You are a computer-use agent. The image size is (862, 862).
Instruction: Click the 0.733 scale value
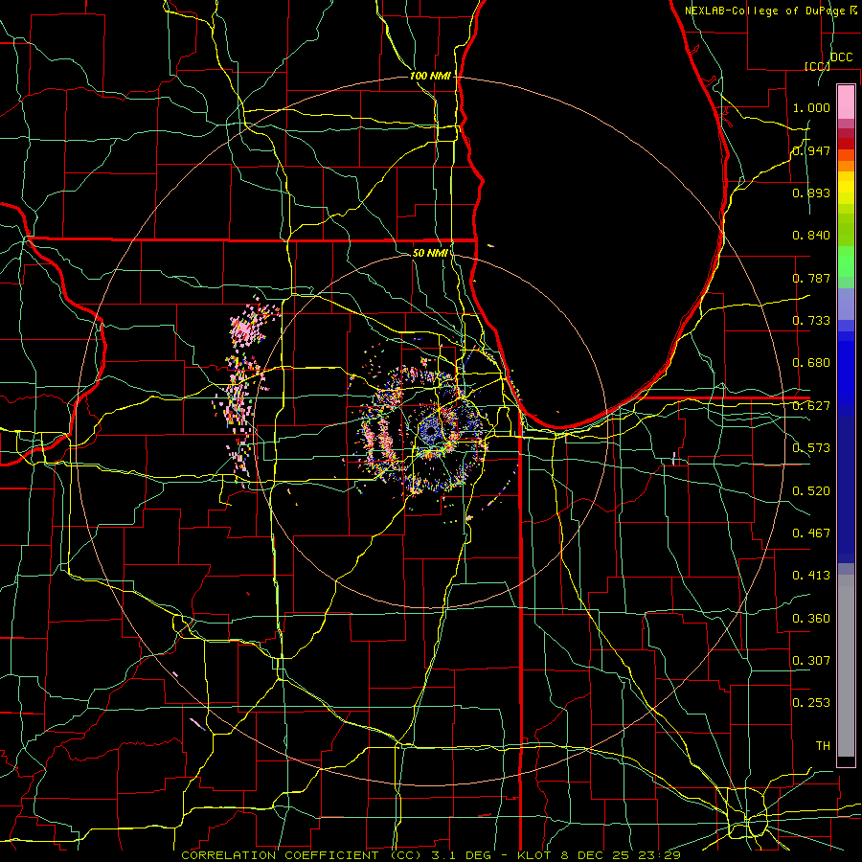pos(811,321)
